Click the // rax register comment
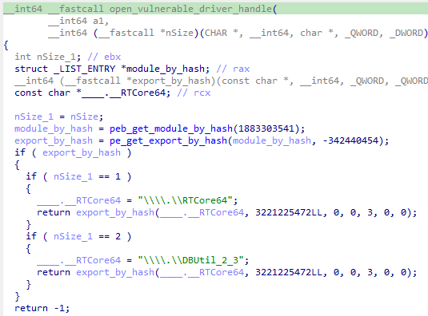428x316 pixels. [x=233, y=69]
